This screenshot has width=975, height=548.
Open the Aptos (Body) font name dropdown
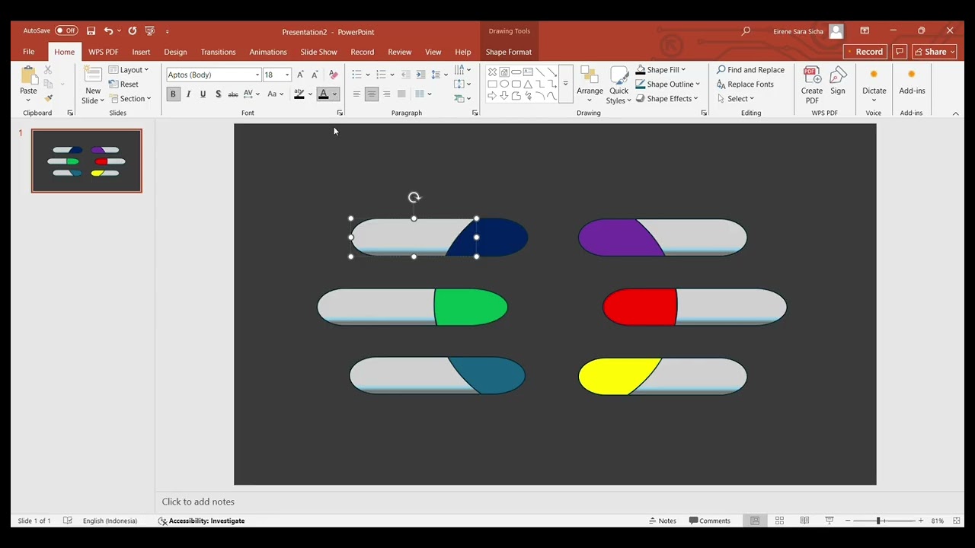(257, 75)
